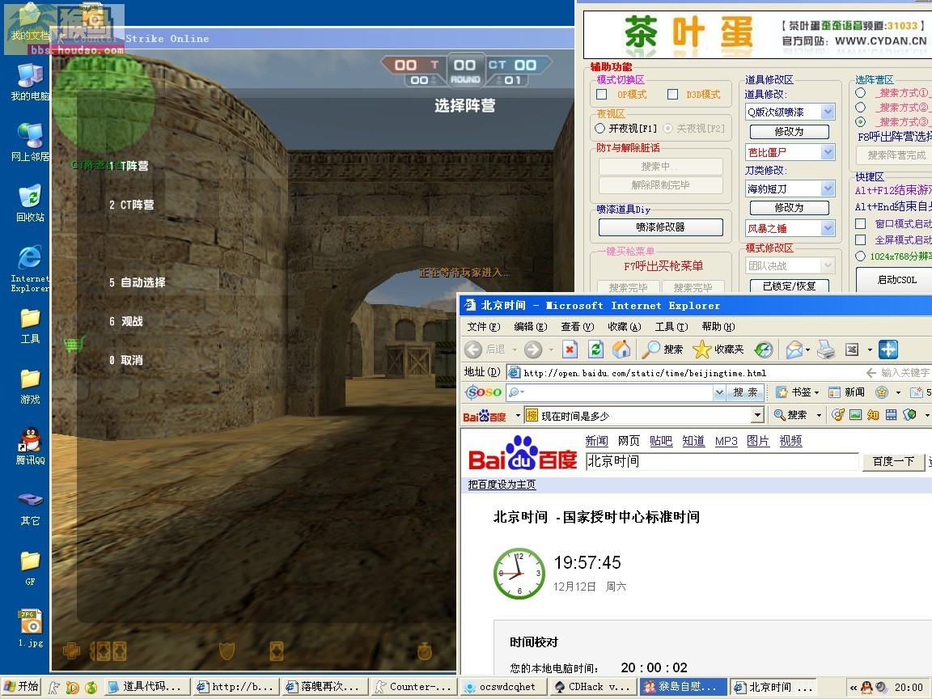Go to the Home page in IE
932x699 pixels.
click(x=621, y=349)
